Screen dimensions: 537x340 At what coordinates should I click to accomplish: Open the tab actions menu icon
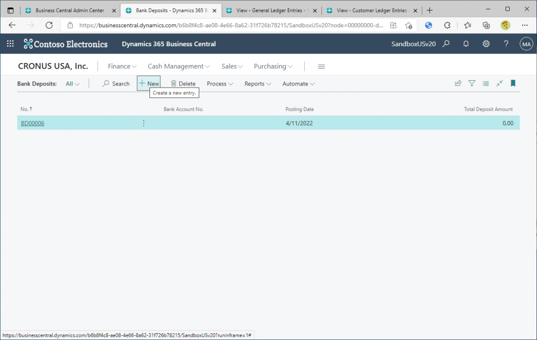(x=10, y=10)
